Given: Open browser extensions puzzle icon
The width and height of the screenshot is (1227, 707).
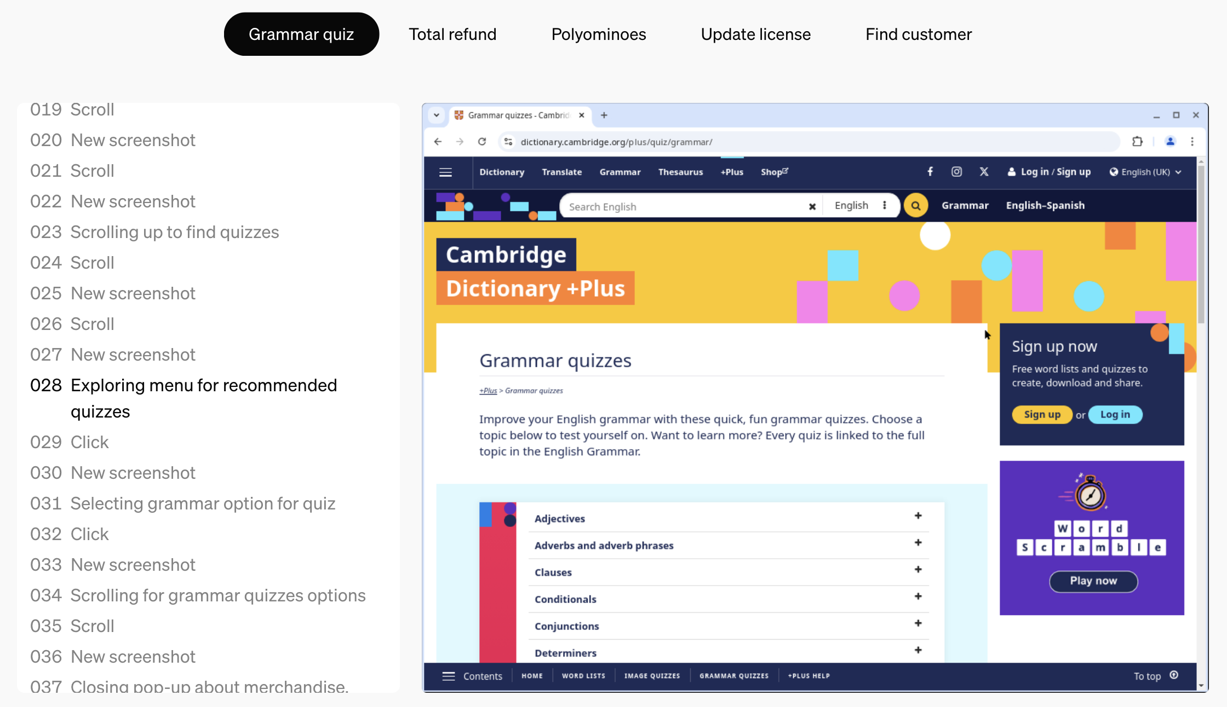Looking at the screenshot, I should click(x=1137, y=142).
